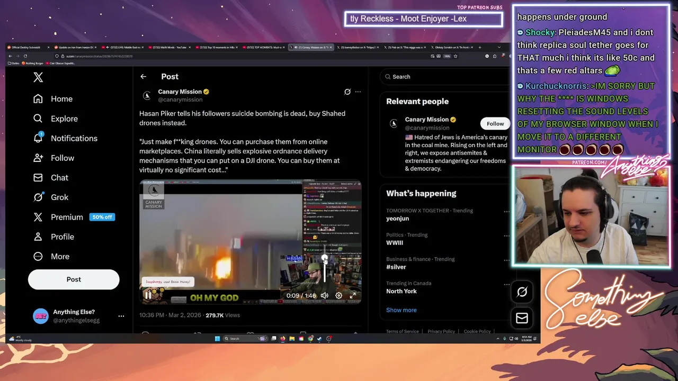
Task: Open Chat from the sidebar
Action: 51,177
